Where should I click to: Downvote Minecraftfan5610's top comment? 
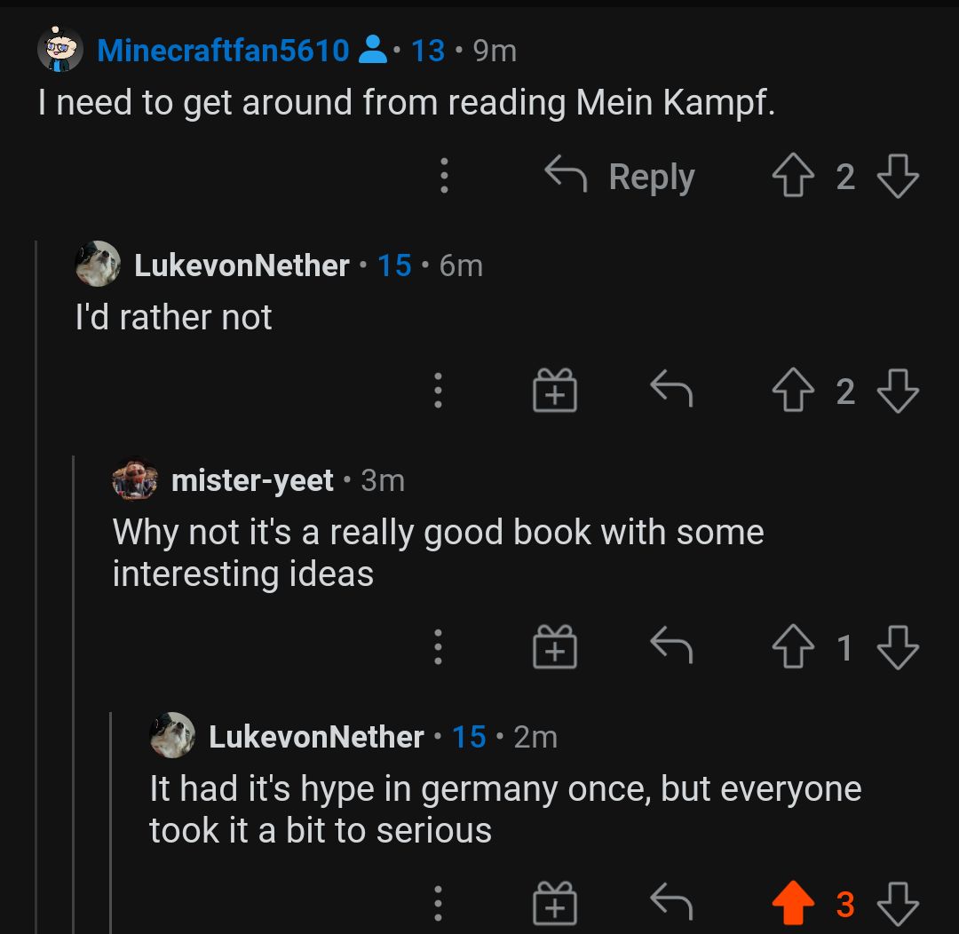click(x=898, y=177)
